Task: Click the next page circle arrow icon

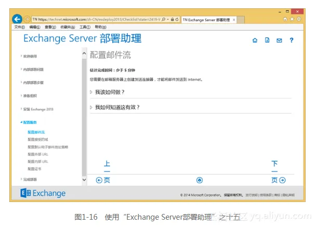Action: (x=282, y=180)
